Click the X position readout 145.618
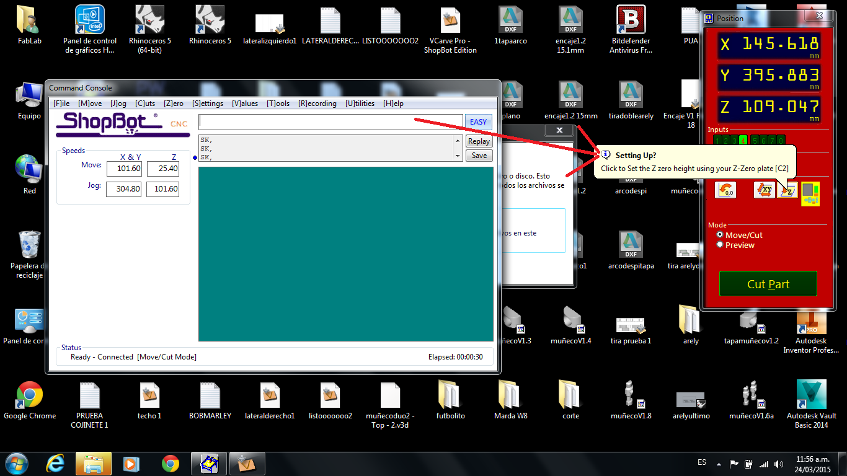The image size is (847, 476). tap(769, 45)
